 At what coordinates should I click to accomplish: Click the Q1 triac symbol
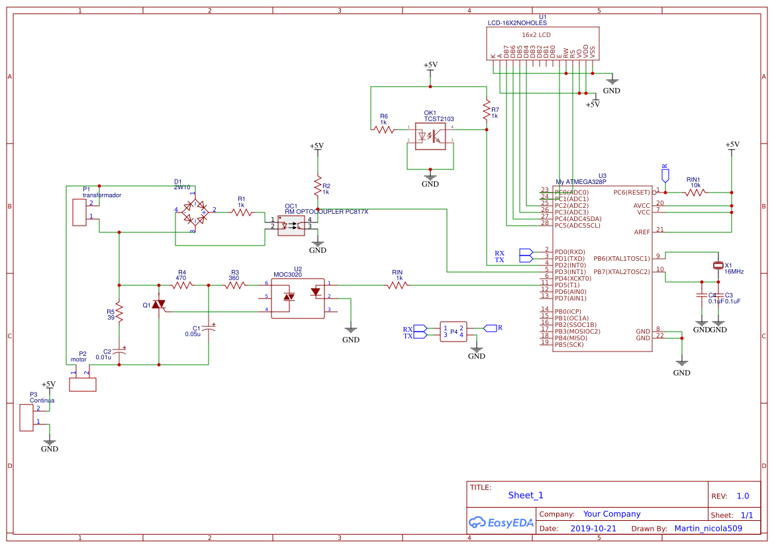pos(158,305)
